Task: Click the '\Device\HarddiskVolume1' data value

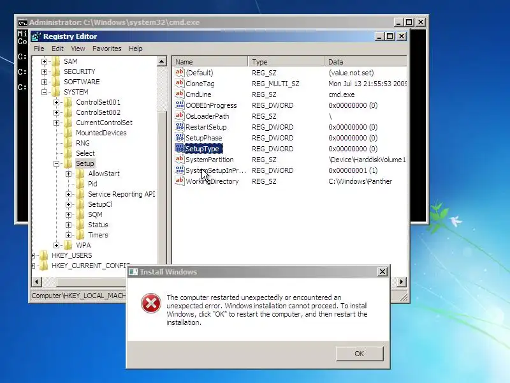Action: 367,160
